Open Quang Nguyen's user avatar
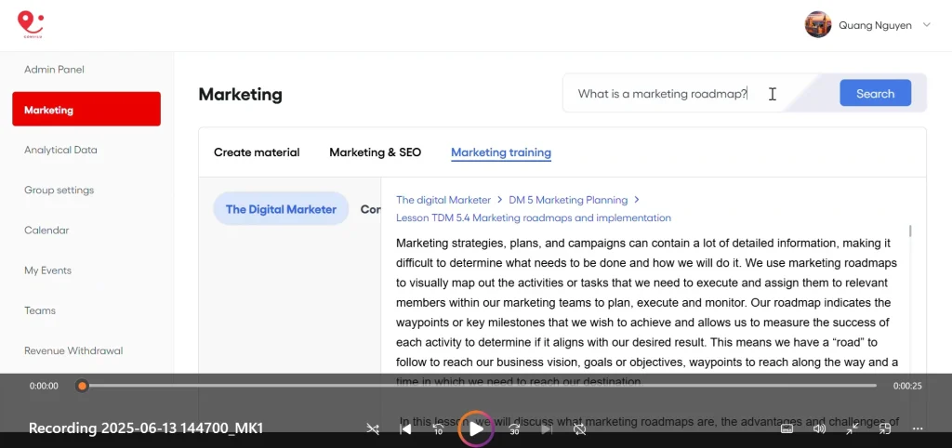952x448 pixels. (x=818, y=25)
